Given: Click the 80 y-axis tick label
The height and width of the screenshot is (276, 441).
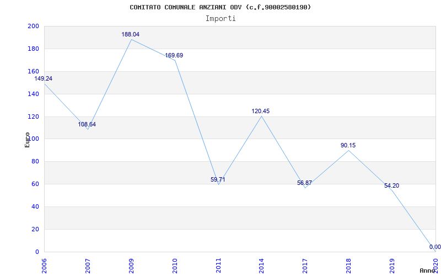Looking at the screenshot, I should click(35, 162).
